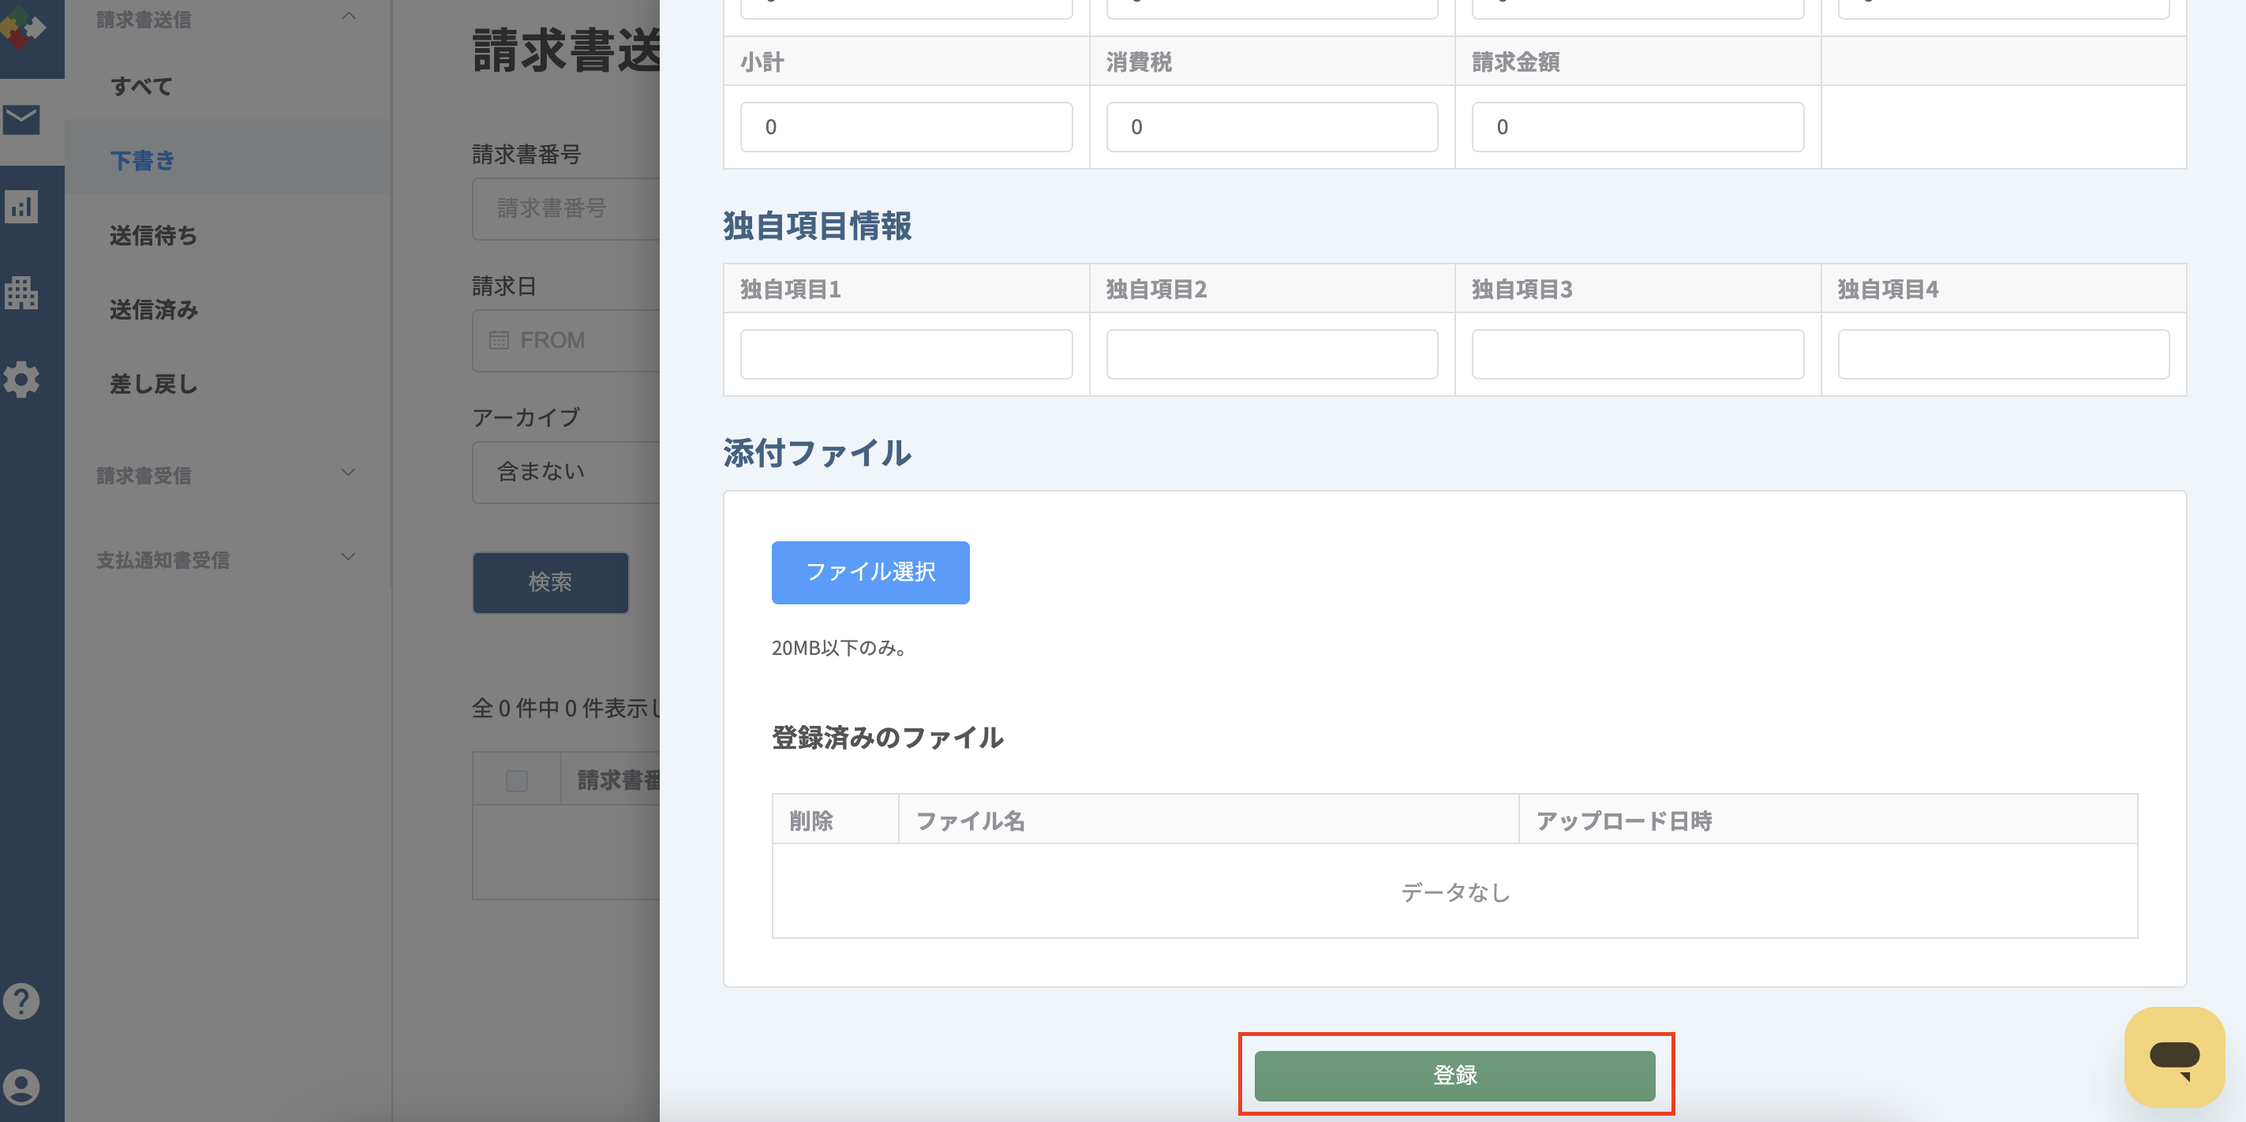Image resolution: width=2246 pixels, height=1122 pixels.
Task: Click the ファイル選択 button
Action: click(870, 572)
